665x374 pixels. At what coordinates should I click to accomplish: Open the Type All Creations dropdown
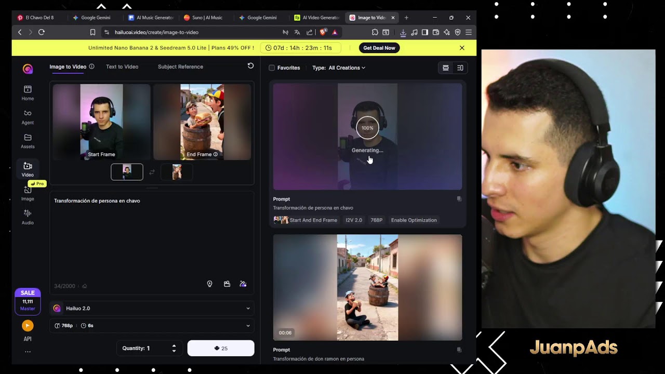[x=339, y=68]
